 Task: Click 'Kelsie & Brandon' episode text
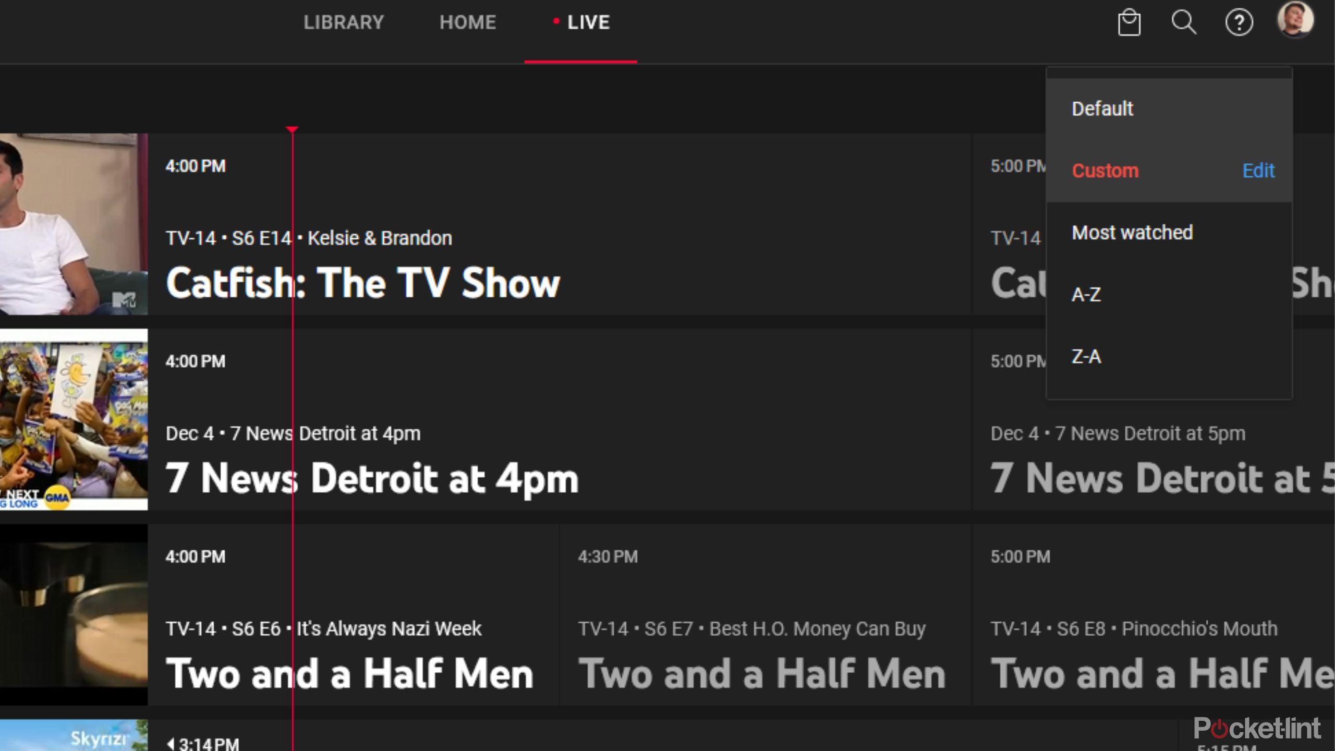[x=380, y=238]
